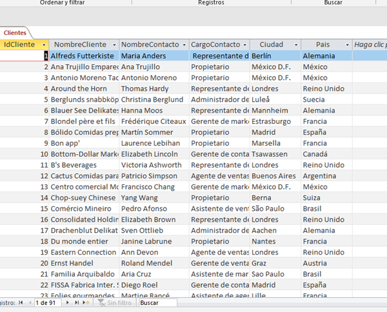Click the Antonio Moreno contact cell

[x=154, y=78]
